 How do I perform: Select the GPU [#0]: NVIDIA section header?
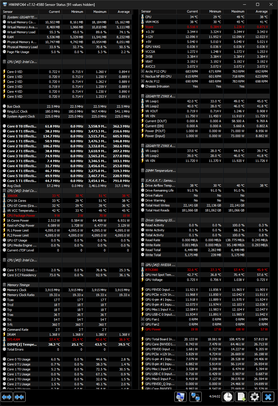pyautogui.click(x=205, y=265)
